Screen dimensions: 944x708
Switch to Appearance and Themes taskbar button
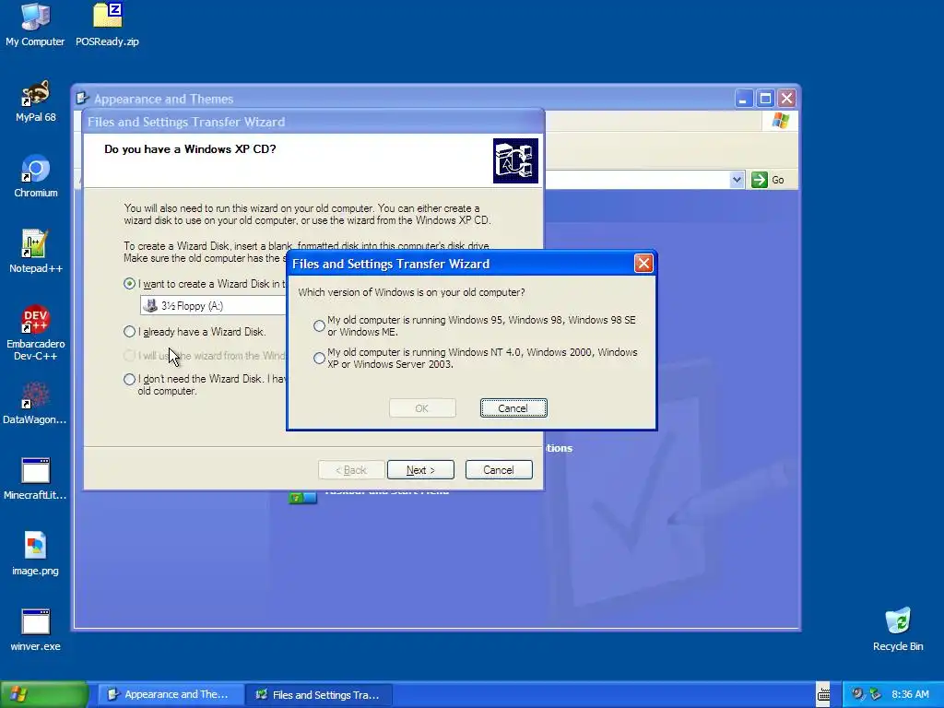(x=170, y=694)
